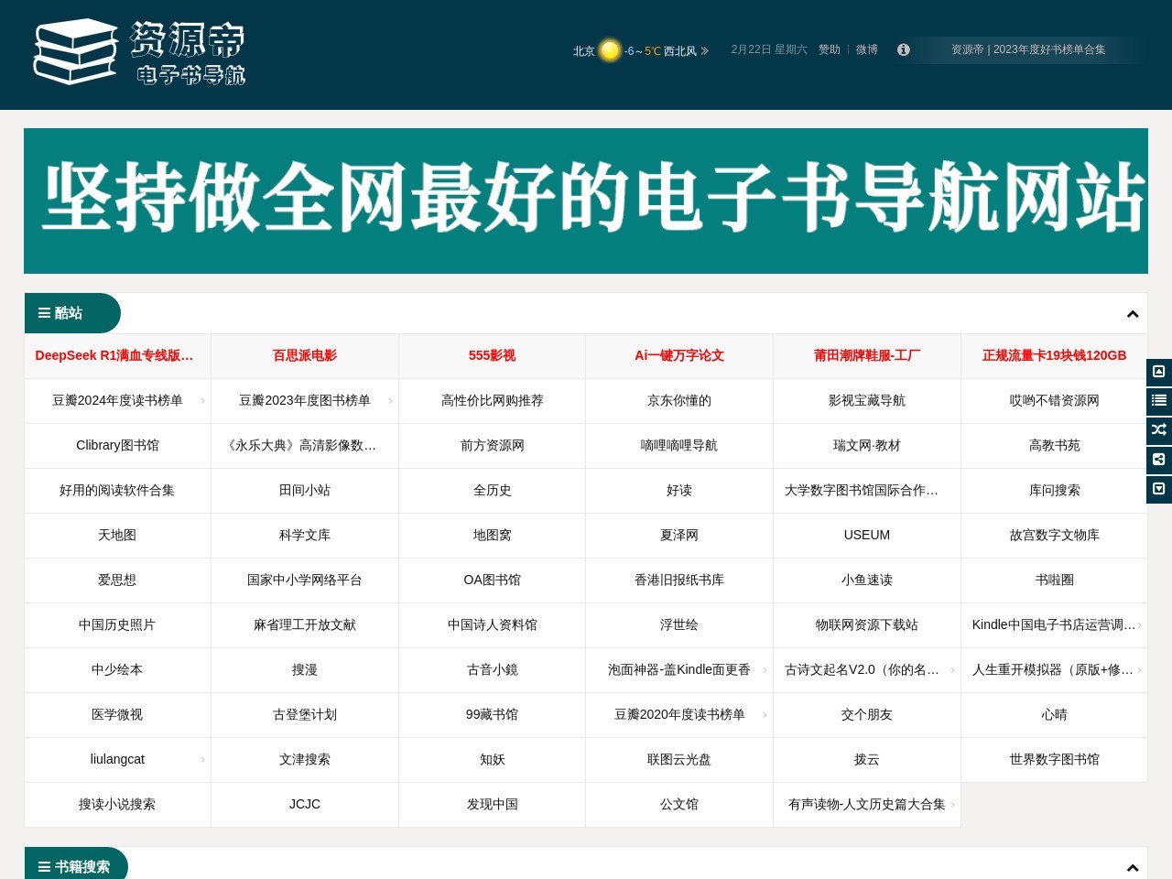Click the share side icon
This screenshot has height=879, width=1172.
tap(1159, 460)
